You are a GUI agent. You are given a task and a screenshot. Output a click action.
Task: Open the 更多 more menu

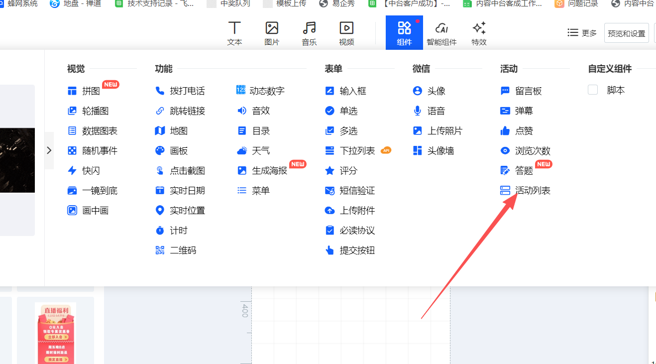pyautogui.click(x=582, y=33)
